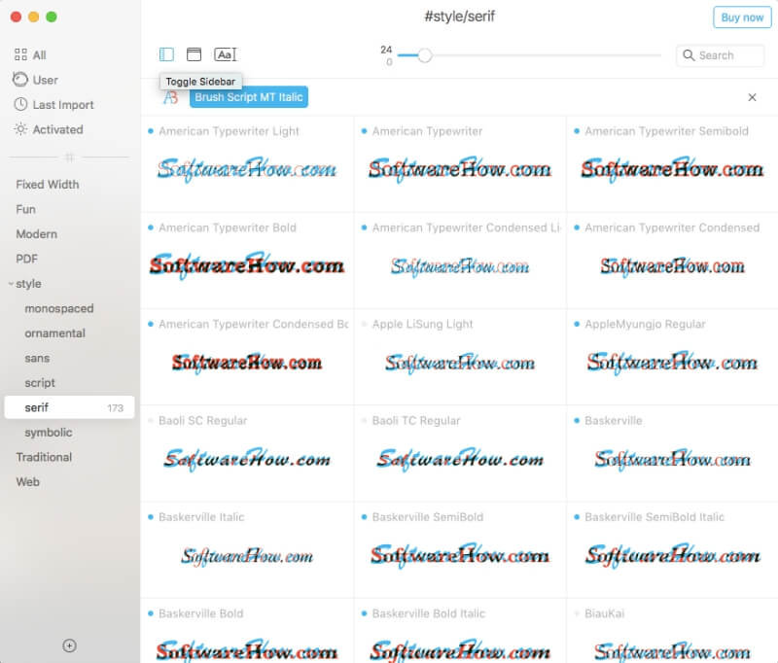Click in the Search field
Screen dimensions: 778x663
coord(720,55)
